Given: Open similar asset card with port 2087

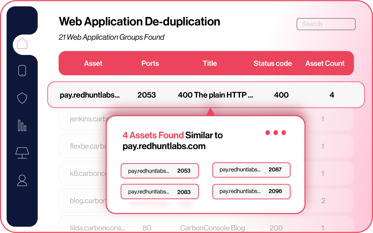Looking at the screenshot, I should click(251, 170).
